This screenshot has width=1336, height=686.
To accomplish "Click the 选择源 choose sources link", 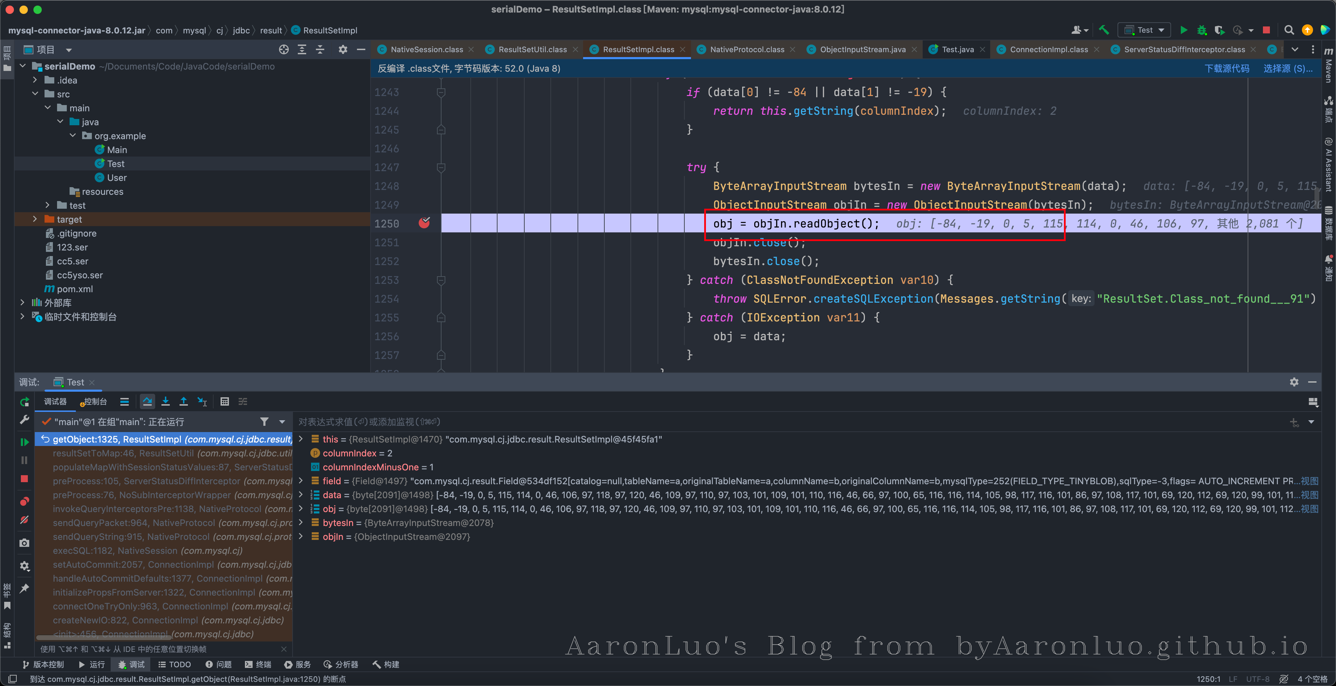I will pyautogui.click(x=1287, y=69).
